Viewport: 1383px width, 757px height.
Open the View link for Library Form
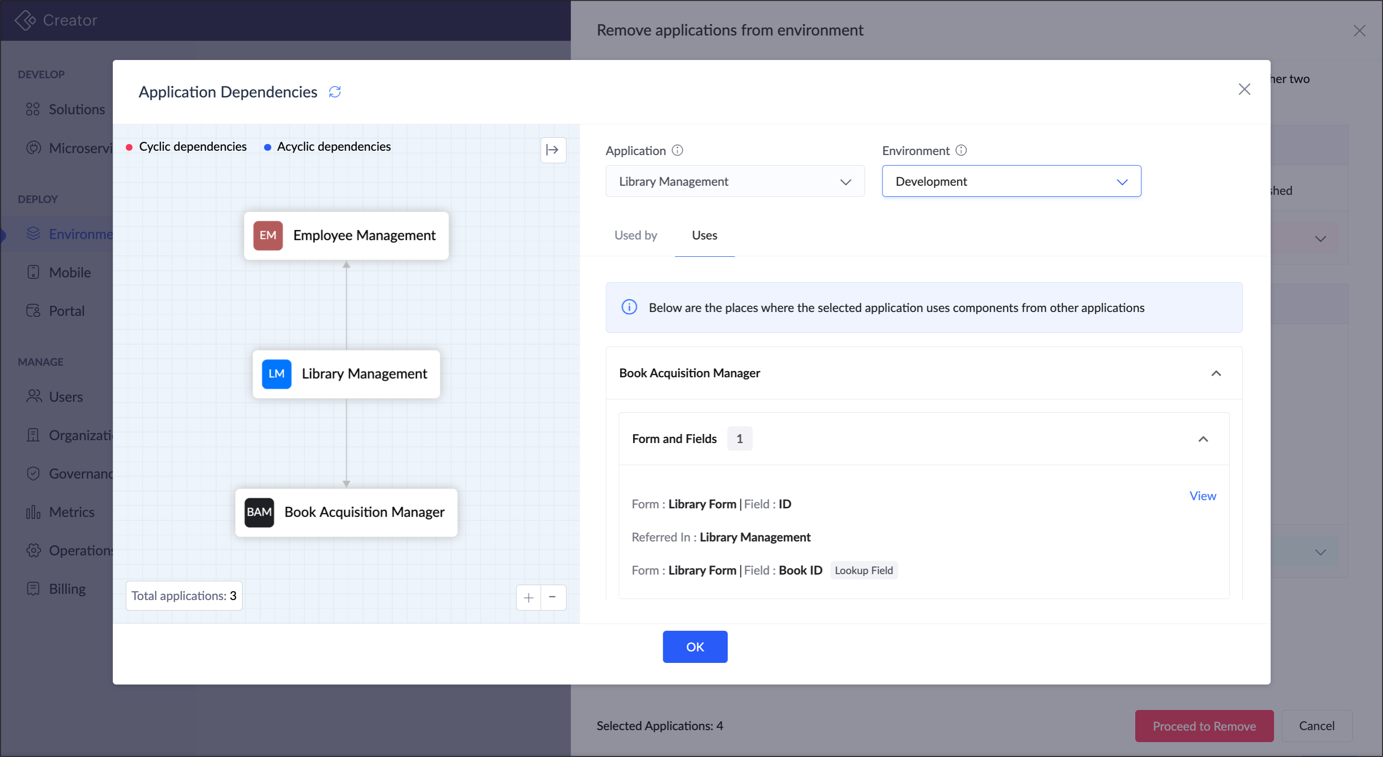point(1202,496)
